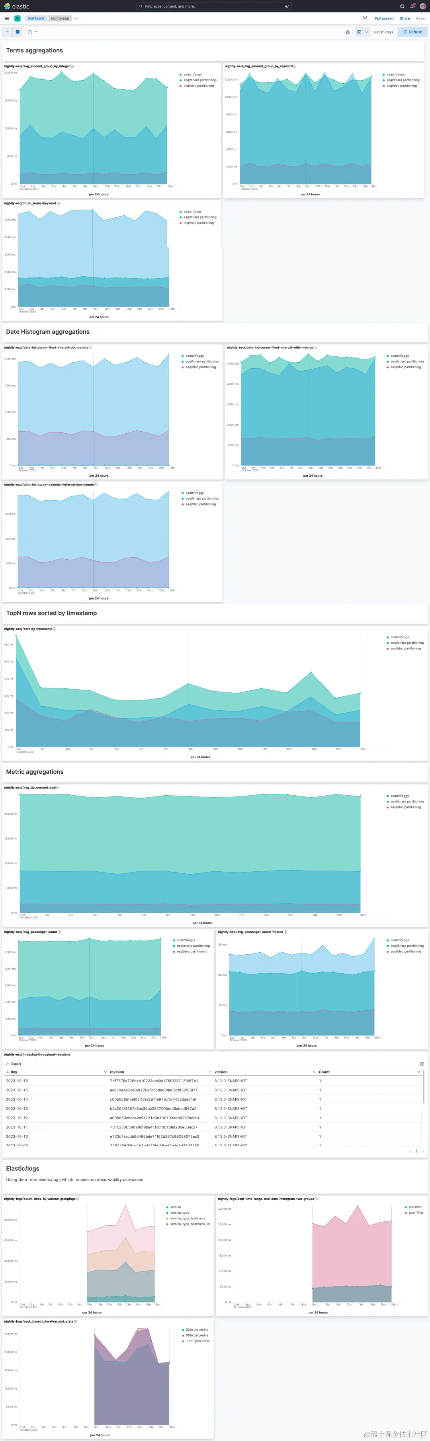The image size is (430, 1441).
Task: Click the saved checkmark beside nightly-esql breadcrumb
Action: [x=76, y=18]
